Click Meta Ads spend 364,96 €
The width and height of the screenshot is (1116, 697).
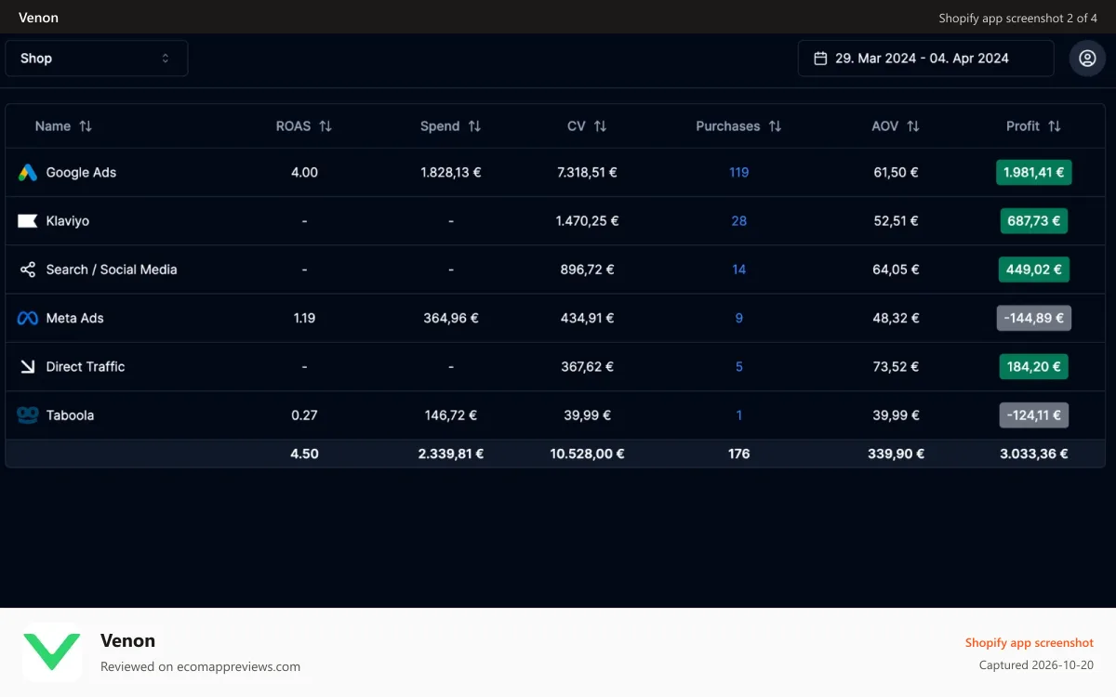pyautogui.click(x=451, y=318)
